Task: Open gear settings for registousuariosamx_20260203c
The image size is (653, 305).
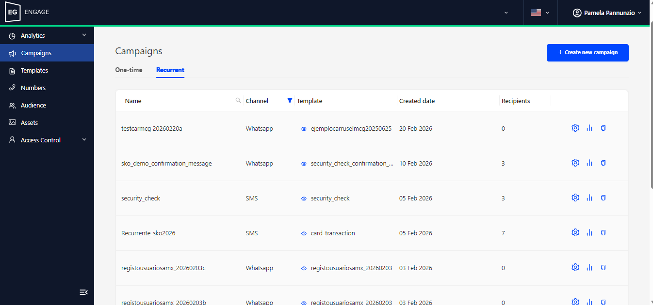Action: (x=575, y=268)
